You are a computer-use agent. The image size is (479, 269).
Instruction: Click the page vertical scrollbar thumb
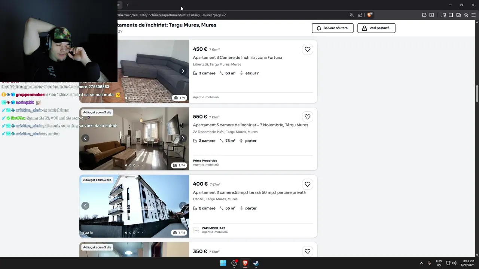477,93
